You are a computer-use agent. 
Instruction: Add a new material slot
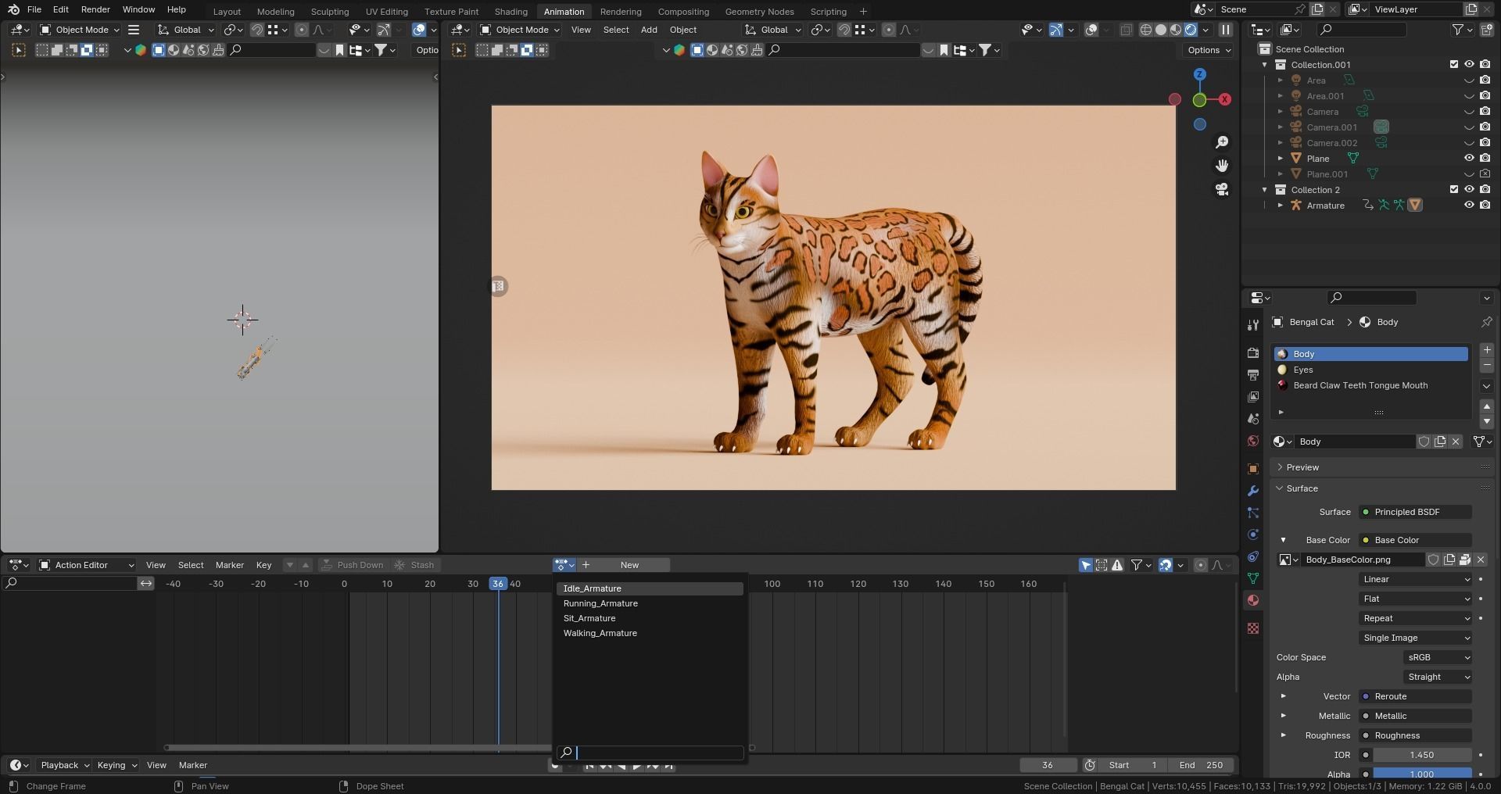coord(1487,350)
